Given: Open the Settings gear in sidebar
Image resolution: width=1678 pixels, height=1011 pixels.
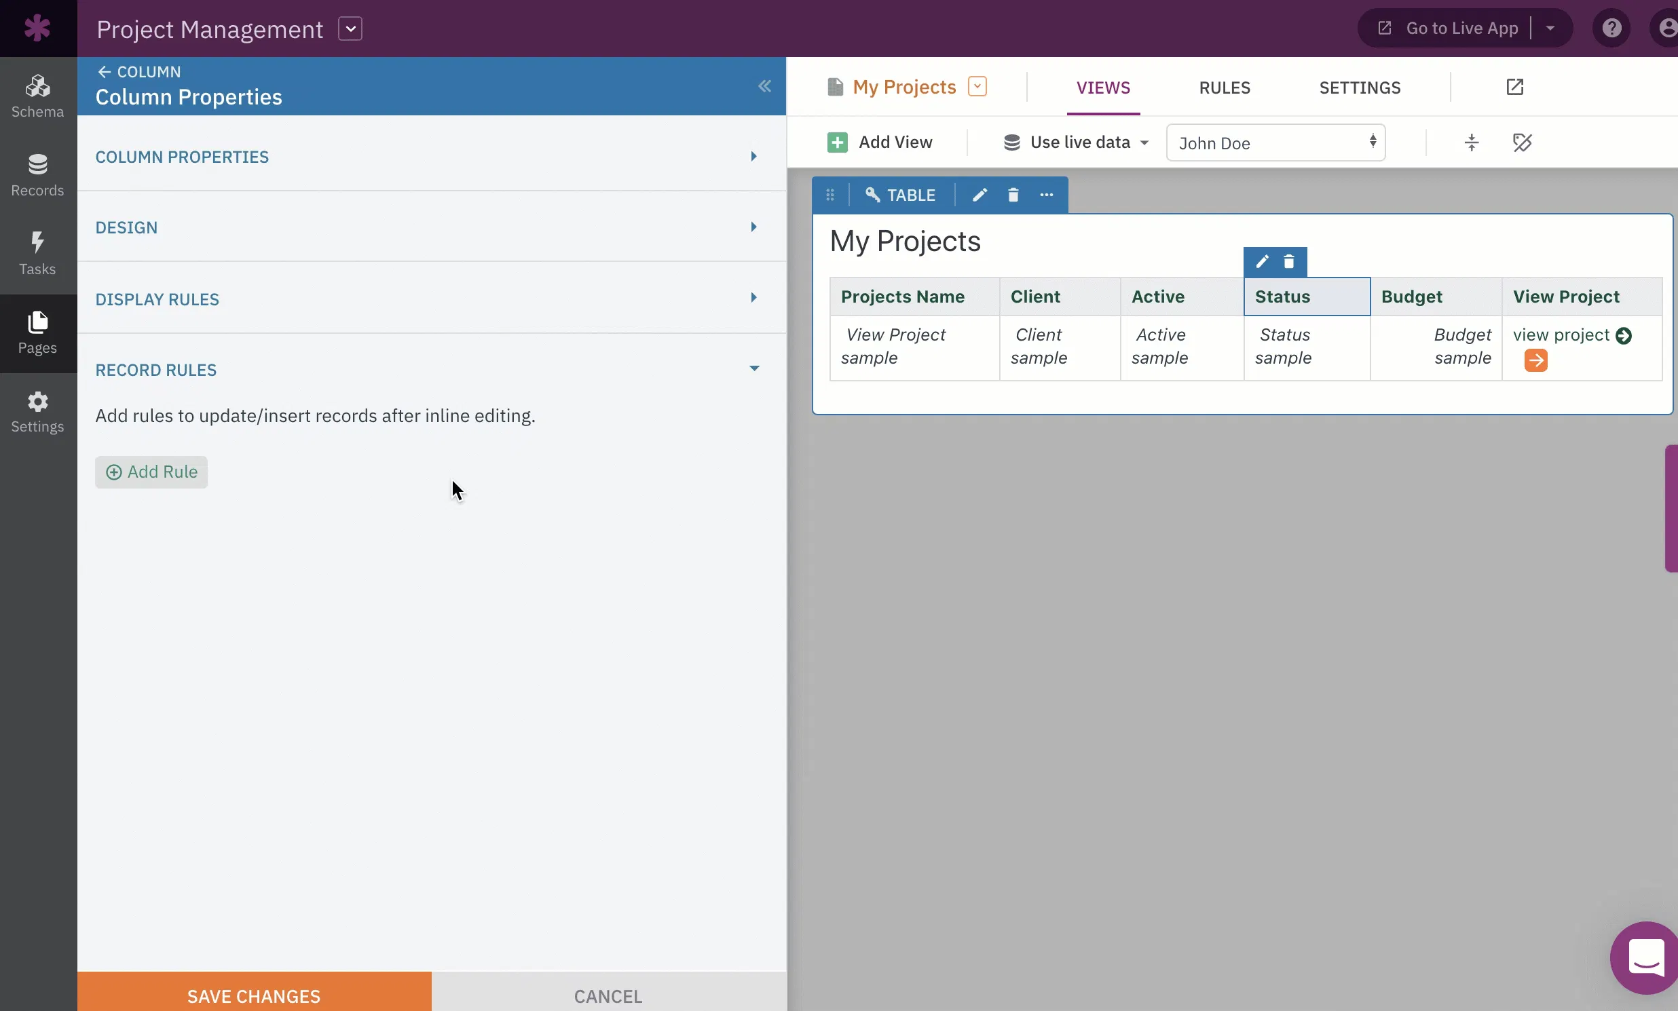Looking at the screenshot, I should 37,412.
